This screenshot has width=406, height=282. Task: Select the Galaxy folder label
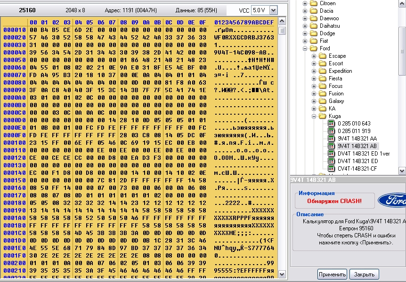[x=336, y=101]
